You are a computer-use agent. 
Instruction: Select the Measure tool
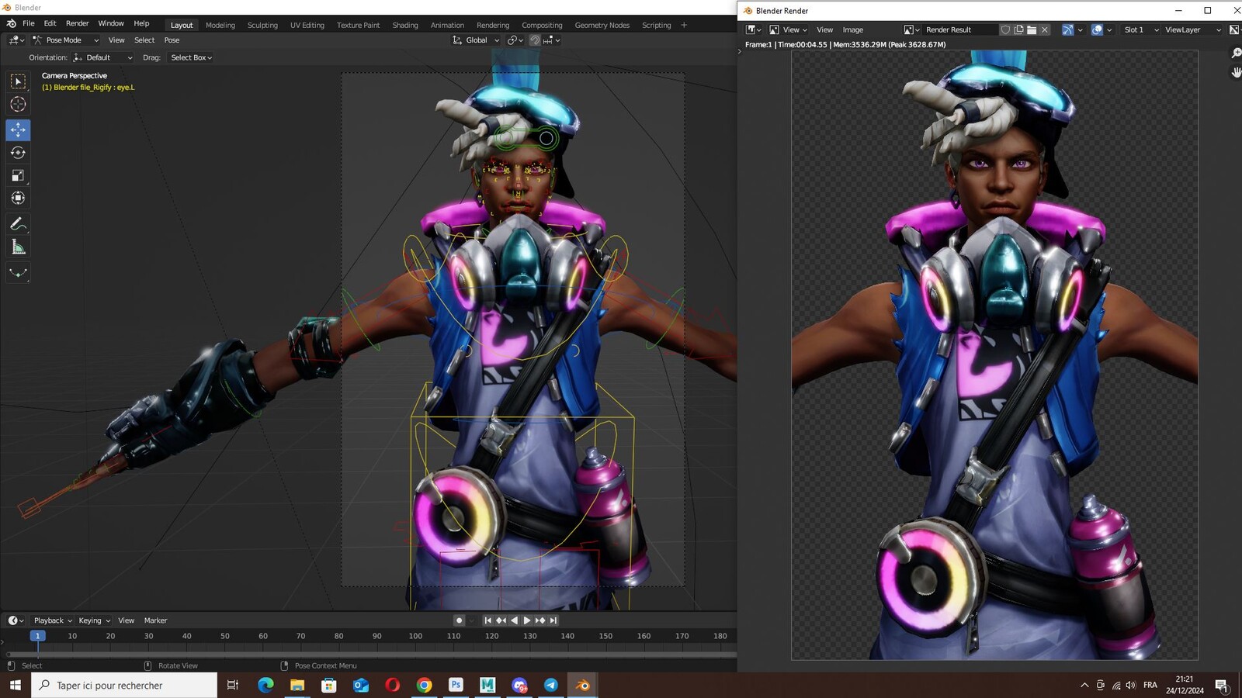pos(18,247)
